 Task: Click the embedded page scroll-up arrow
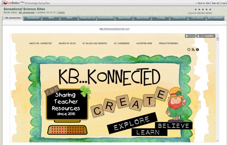[217, 35]
